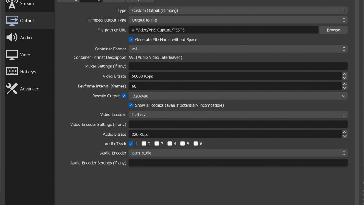Increase Video Bitrate with up arrow
364x205 pixels.
point(344,74)
